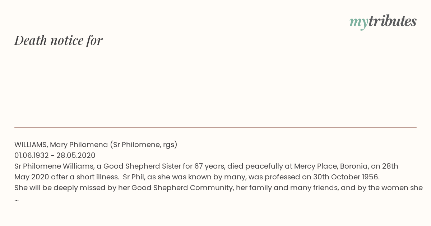This screenshot has height=226, width=431.
Task: Click the green "my" part of logo
Action: pyautogui.click(x=358, y=23)
